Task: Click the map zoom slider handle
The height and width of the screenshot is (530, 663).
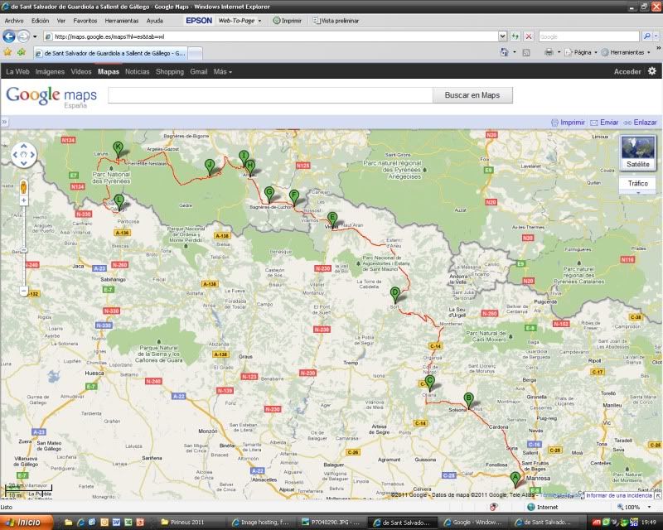Action: (x=24, y=251)
